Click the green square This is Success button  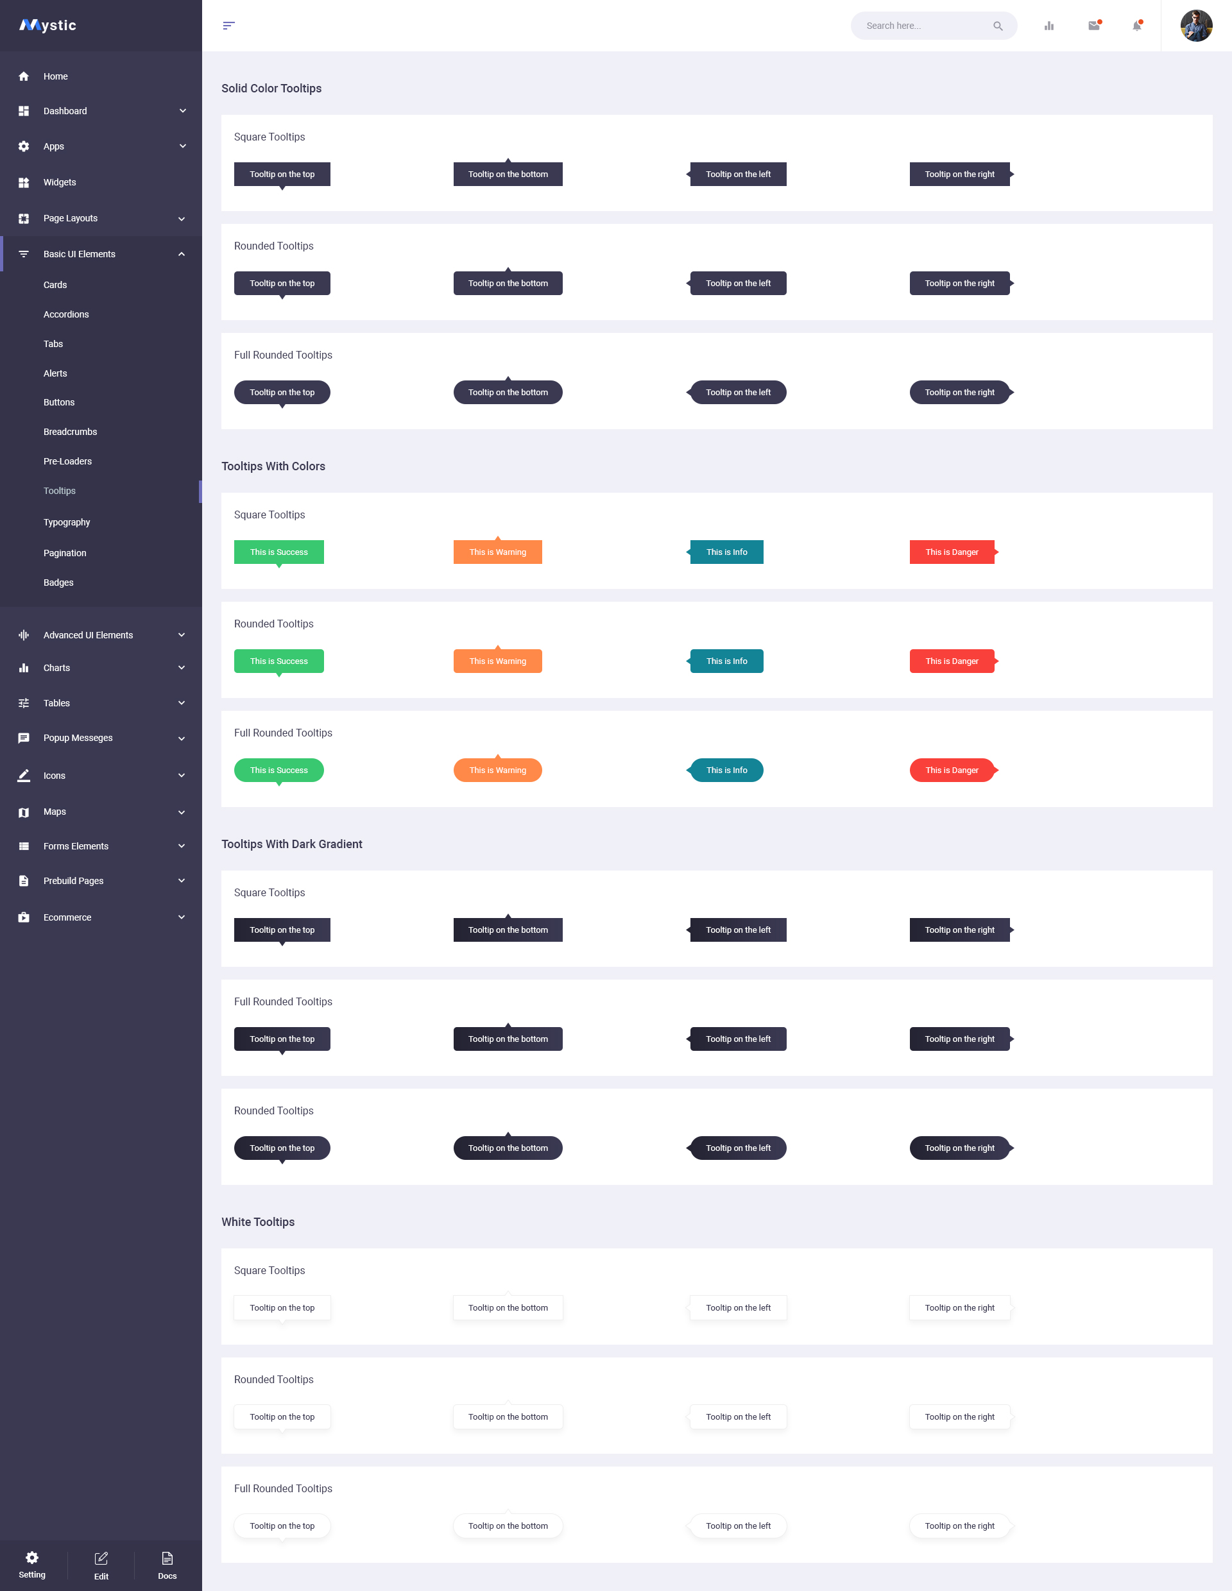(x=278, y=552)
